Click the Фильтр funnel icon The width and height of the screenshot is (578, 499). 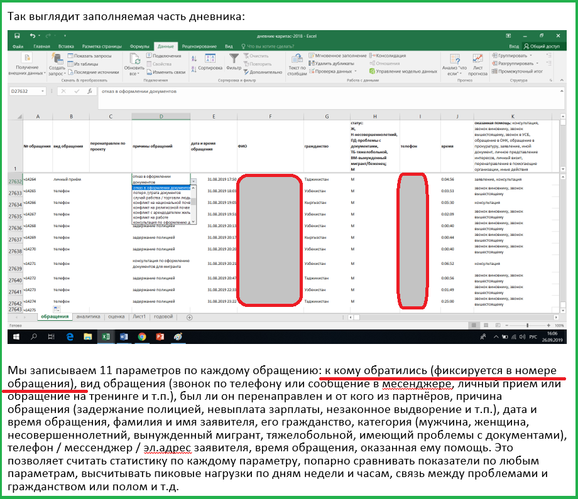click(234, 58)
